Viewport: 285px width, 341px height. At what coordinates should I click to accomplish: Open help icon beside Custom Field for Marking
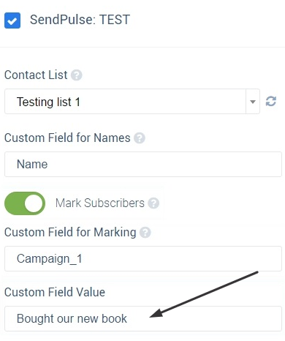pos(145,233)
